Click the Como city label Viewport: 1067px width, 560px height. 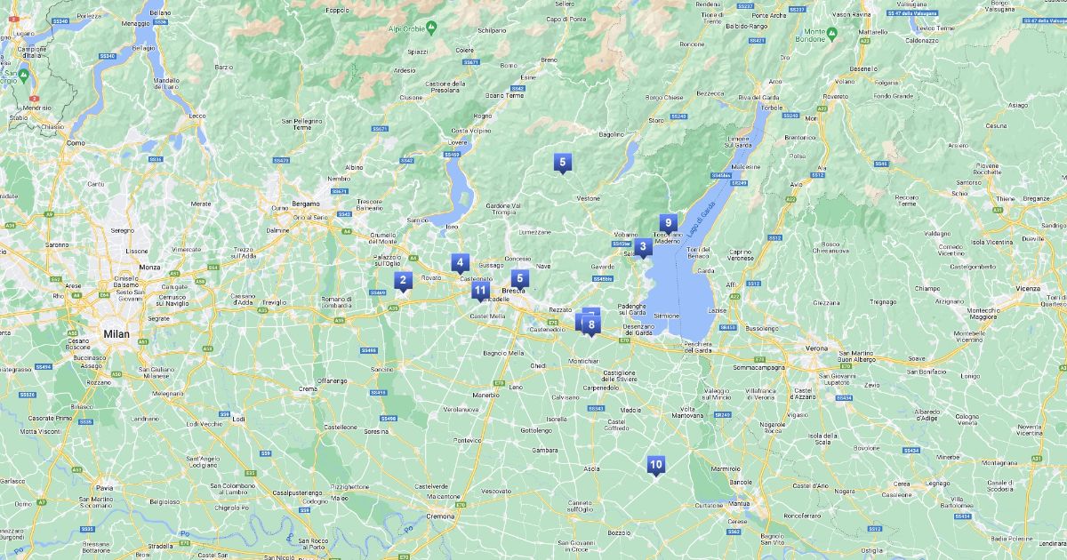[76, 143]
